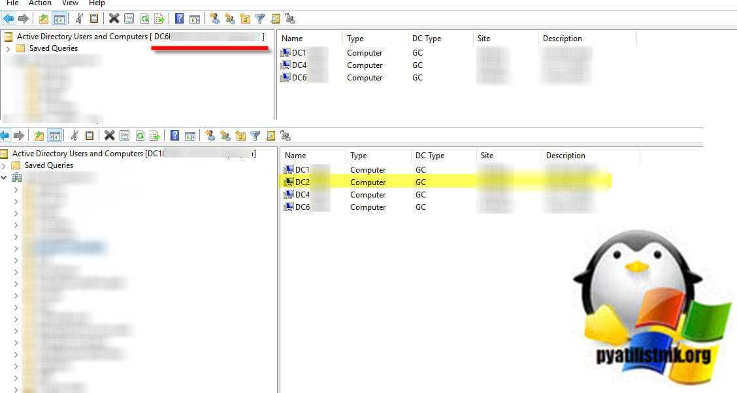
Task: Expand Saved Queries in the DC6 console tree
Action: click(x=8, y=48)
